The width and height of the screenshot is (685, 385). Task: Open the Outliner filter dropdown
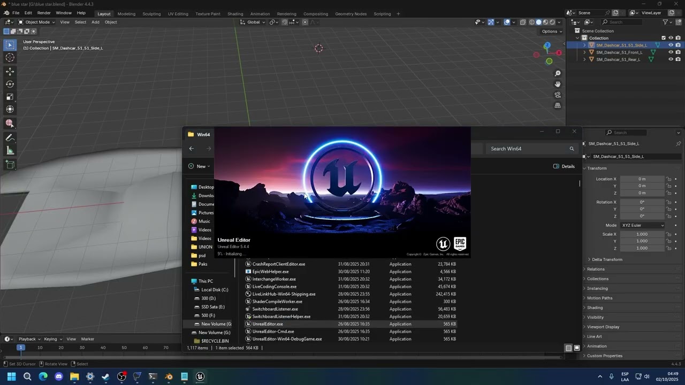coord(667,22)
